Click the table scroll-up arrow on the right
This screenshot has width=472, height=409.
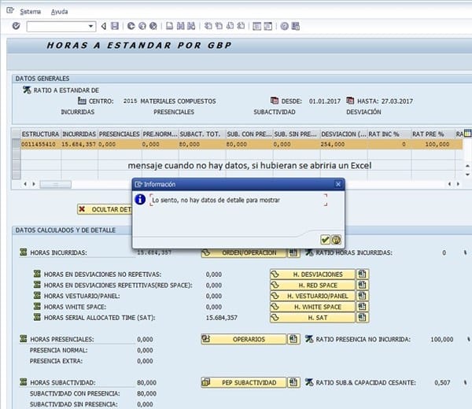pos(467,166)
